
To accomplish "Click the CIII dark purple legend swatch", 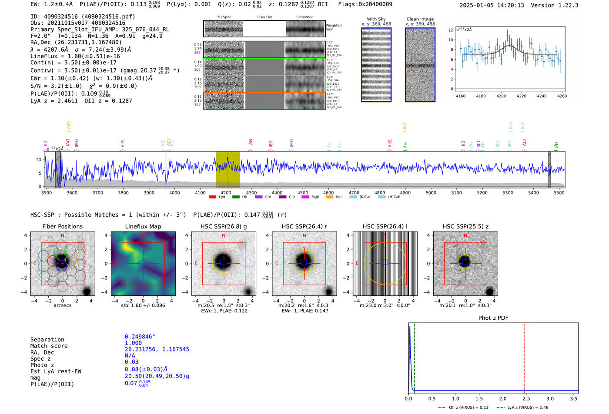I will pos(283,197).
